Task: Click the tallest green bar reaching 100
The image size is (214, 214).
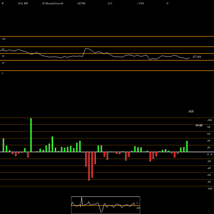Action: (x=31, y=135)
